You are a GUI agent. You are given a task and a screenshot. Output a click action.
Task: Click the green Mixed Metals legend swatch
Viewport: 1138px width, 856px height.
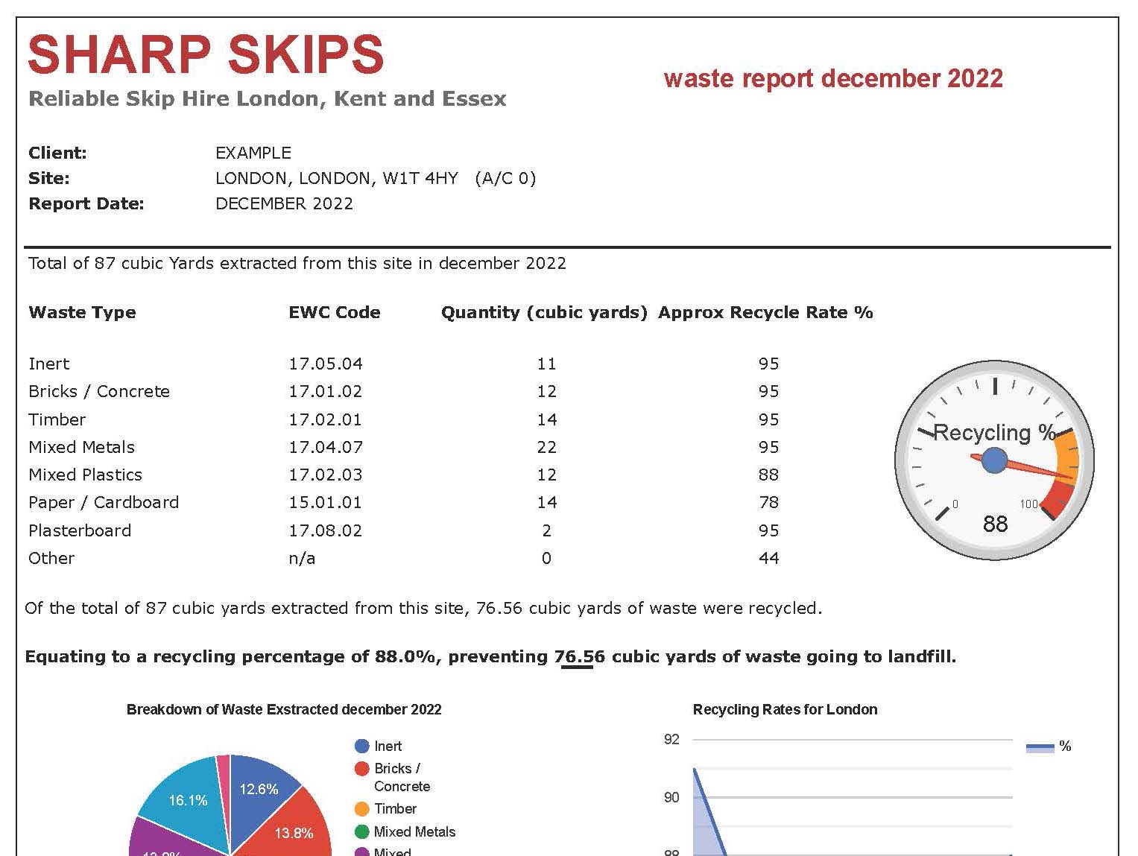click(x=362, y=831)
